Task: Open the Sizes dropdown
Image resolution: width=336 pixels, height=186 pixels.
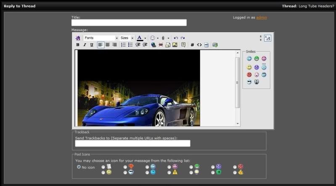Action: (x=127, y=38)
